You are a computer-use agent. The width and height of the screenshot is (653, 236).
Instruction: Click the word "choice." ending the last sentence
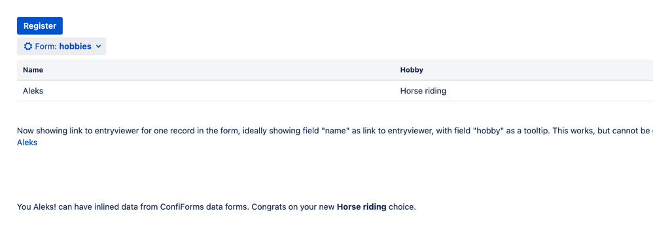402,207
